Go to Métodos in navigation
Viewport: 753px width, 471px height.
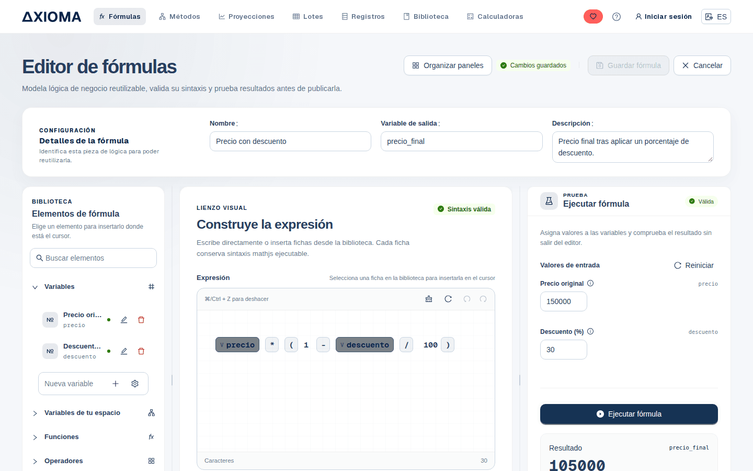tap(179, 17)
